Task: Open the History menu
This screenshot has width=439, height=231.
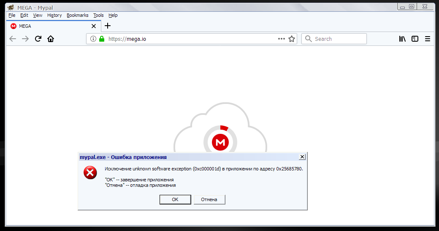Action: click(54, 15)
